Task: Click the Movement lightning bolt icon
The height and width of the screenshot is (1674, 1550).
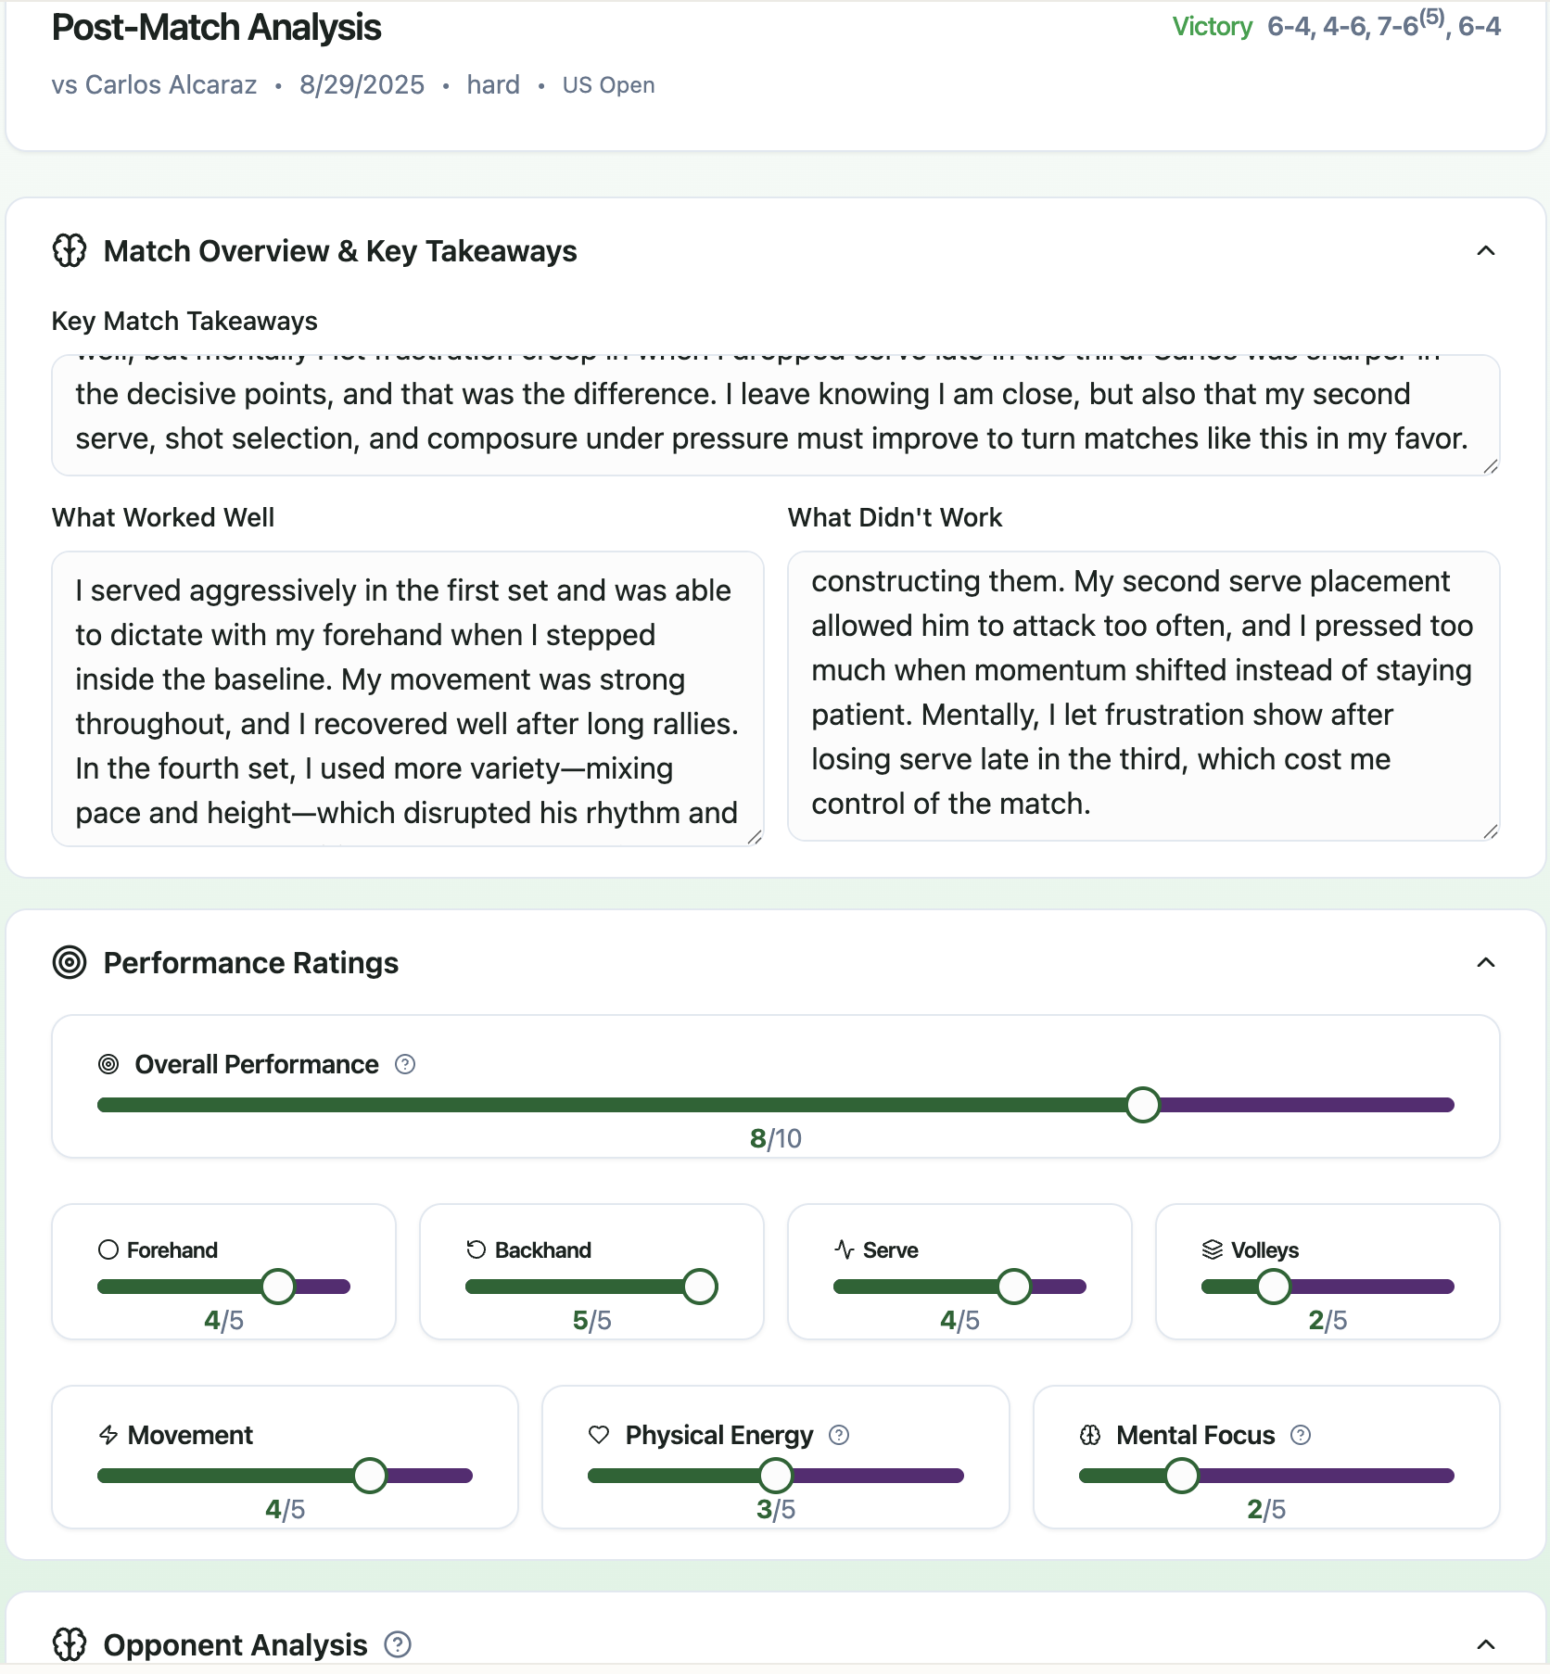Action: coord(108,1435)
